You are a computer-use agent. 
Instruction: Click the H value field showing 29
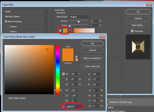coord(74,74)
